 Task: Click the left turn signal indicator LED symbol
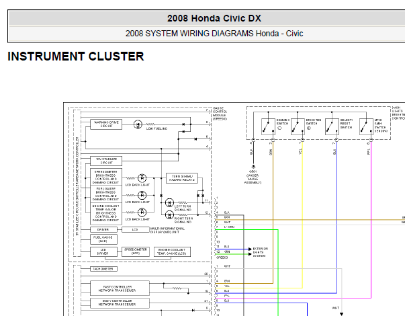[169, 202]
